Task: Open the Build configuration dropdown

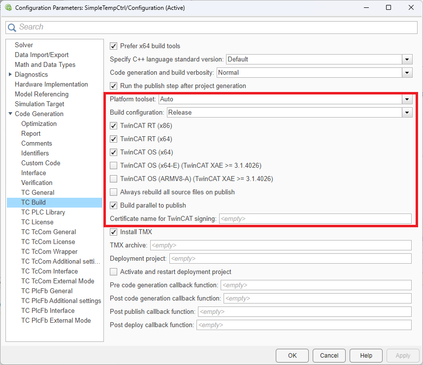Action: [407, 112]
